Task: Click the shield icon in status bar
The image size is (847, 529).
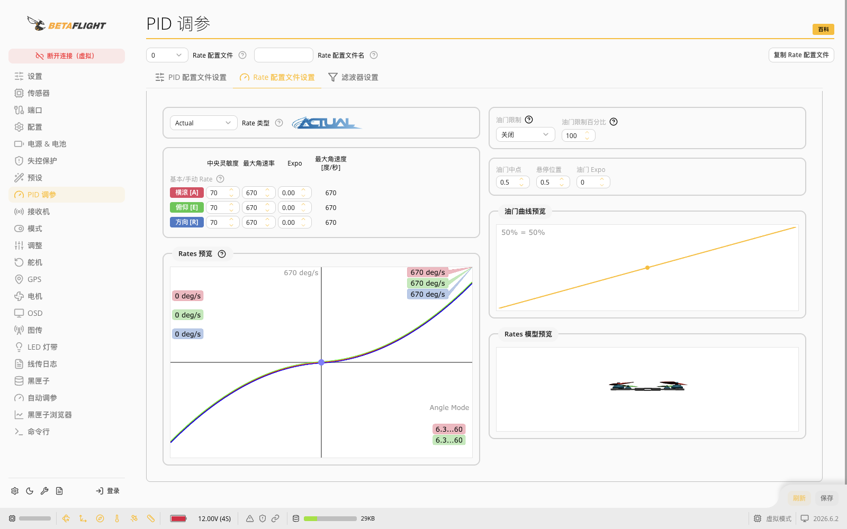Action: click(x=263, y=518)
